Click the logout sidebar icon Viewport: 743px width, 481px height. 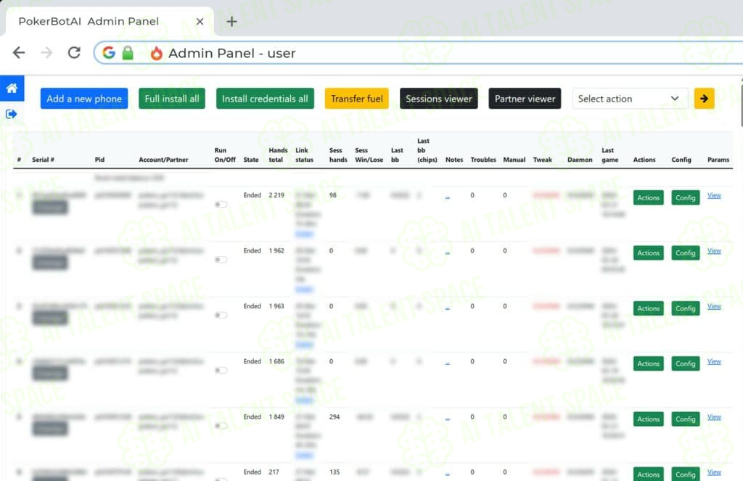pos(12,114)
